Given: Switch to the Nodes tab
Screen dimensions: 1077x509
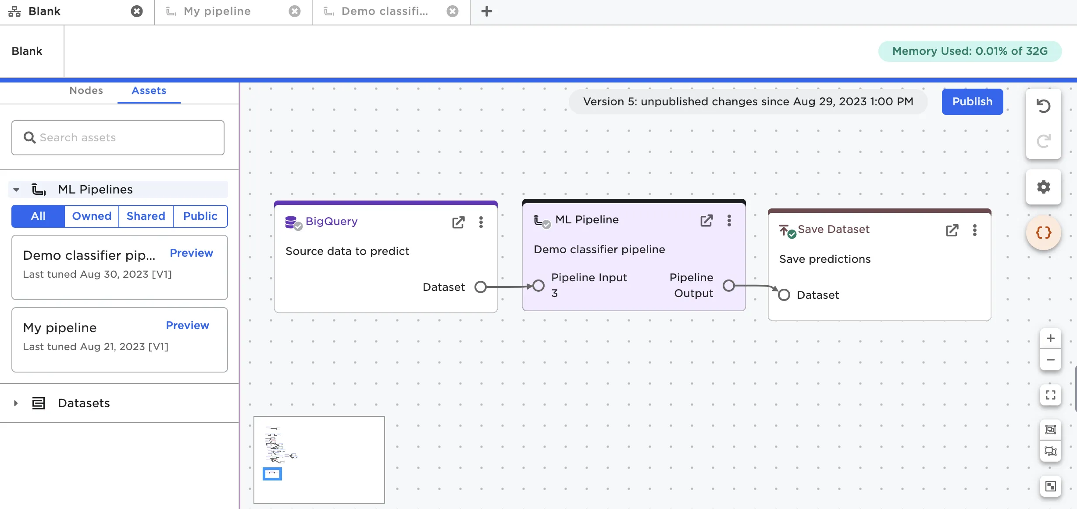Looking at the screenshot, I should tap(86, 90).
